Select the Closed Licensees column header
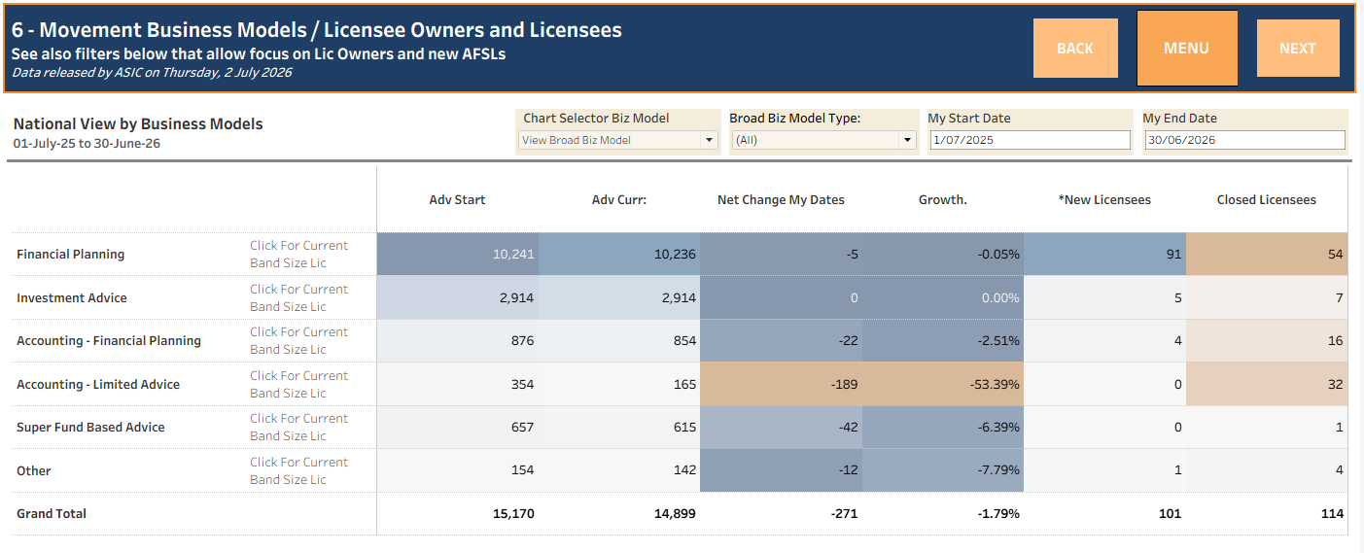Viewport: 1364px width, 553px height. click(x=1267, y=199)
